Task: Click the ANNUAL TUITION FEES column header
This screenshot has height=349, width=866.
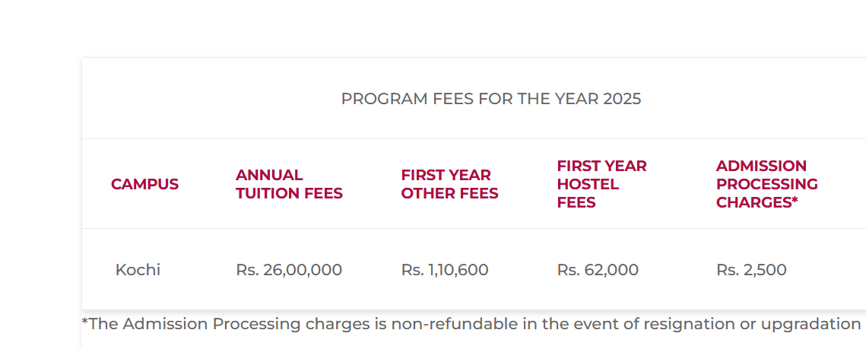Action: click(x=289, y=184)
